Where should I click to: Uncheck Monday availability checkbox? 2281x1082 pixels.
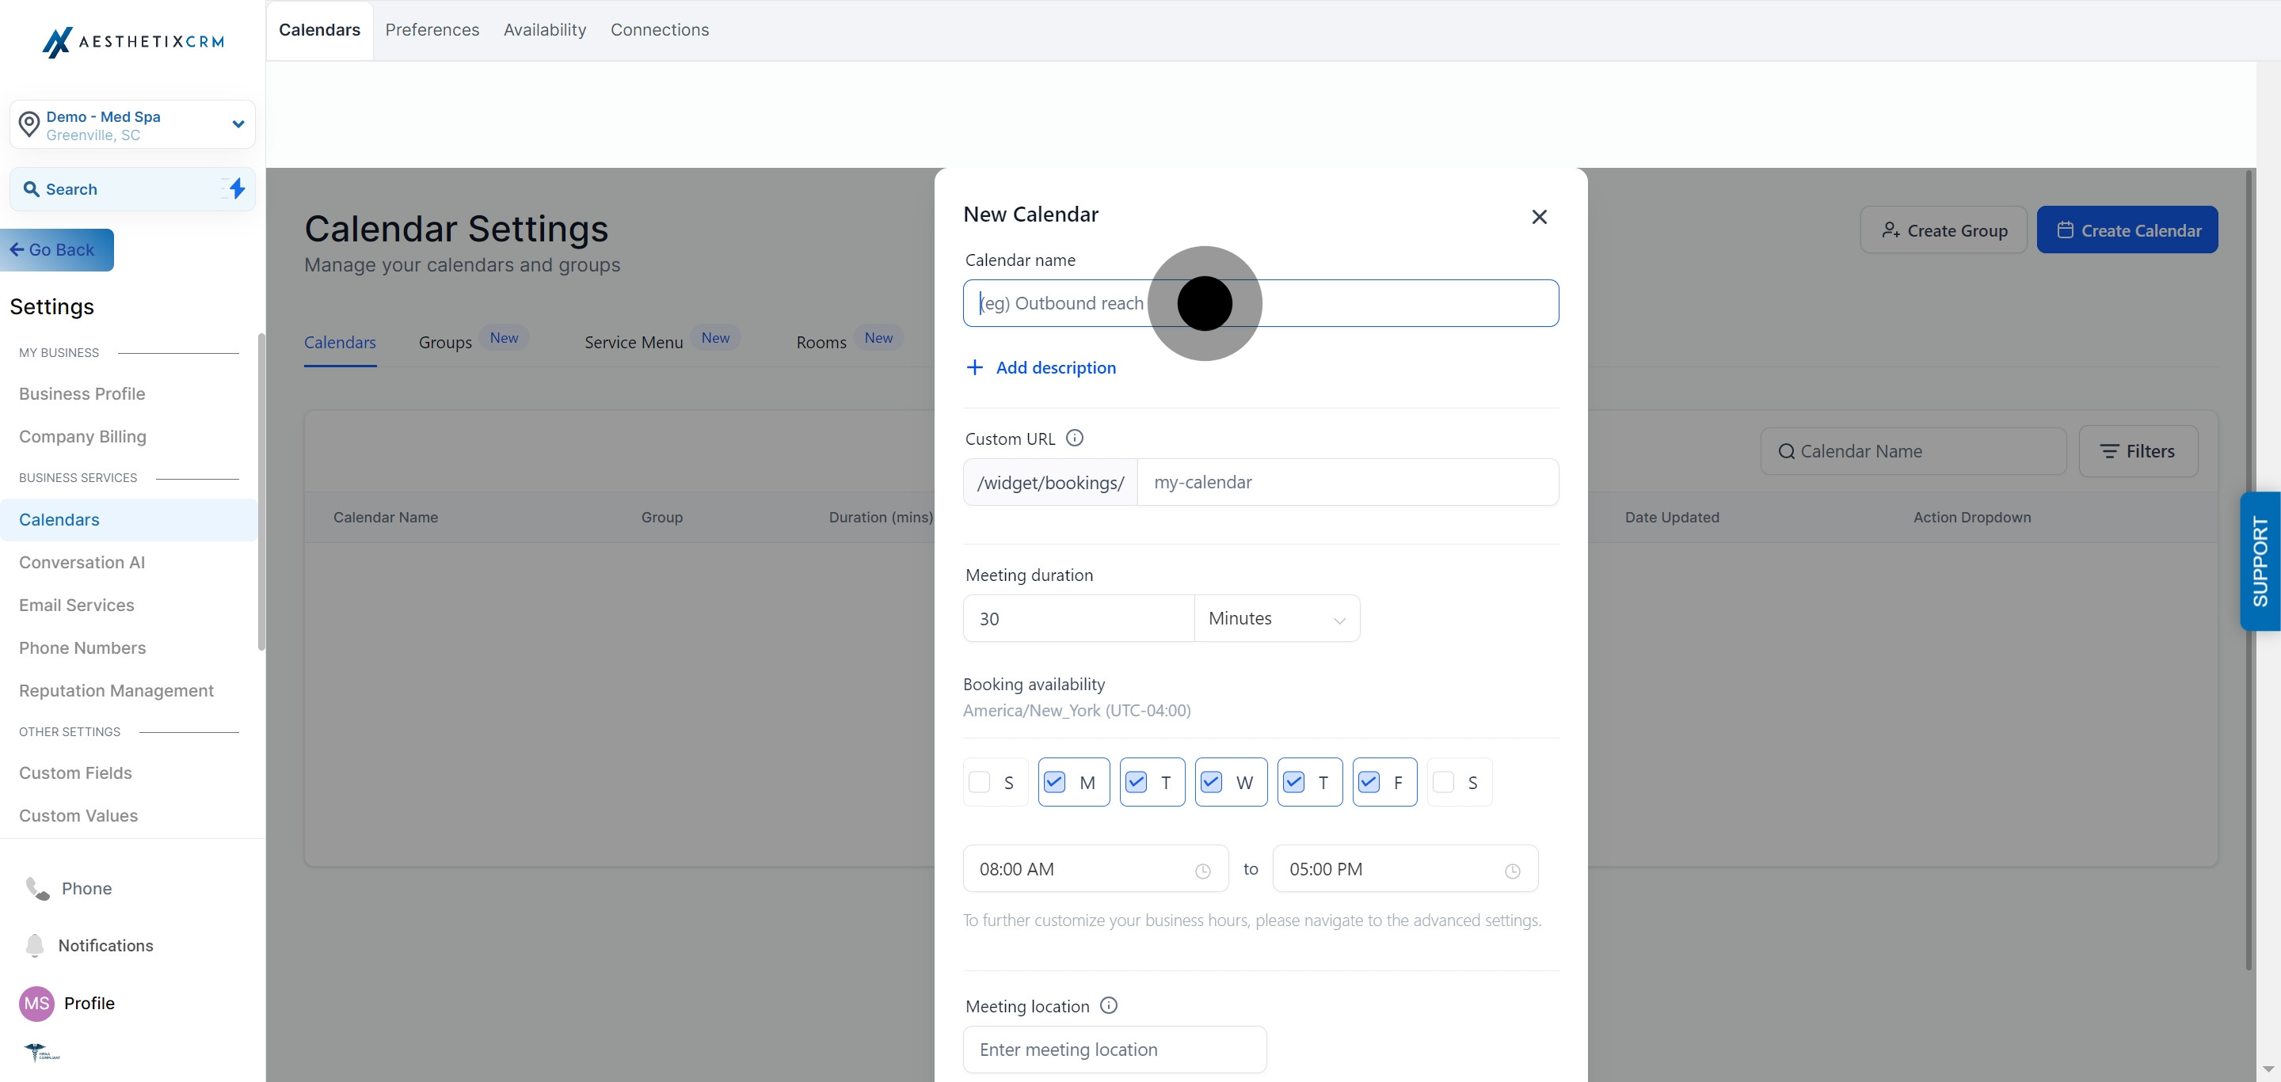click(x=1053, y=782)
